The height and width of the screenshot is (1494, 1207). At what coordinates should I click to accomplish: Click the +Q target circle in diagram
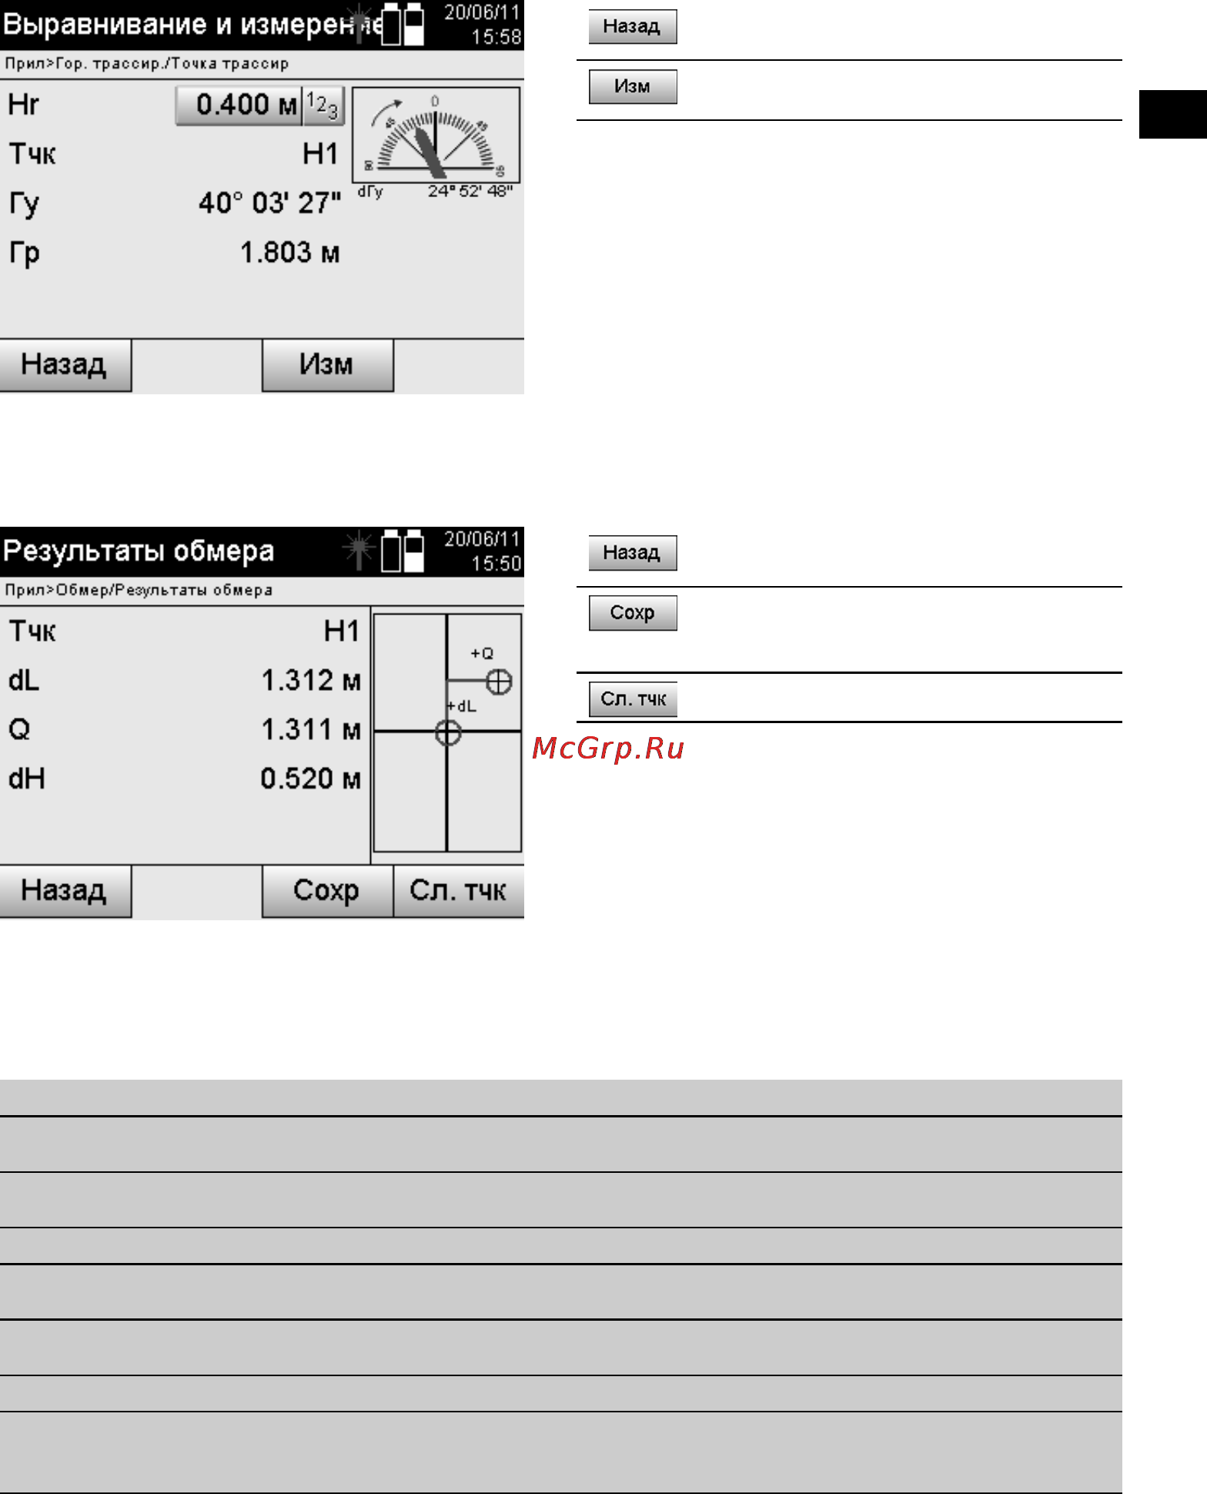pyautogui.click(x=499, y=682)
